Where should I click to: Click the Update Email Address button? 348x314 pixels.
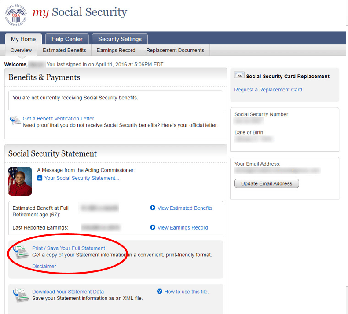tap(267, 183)
